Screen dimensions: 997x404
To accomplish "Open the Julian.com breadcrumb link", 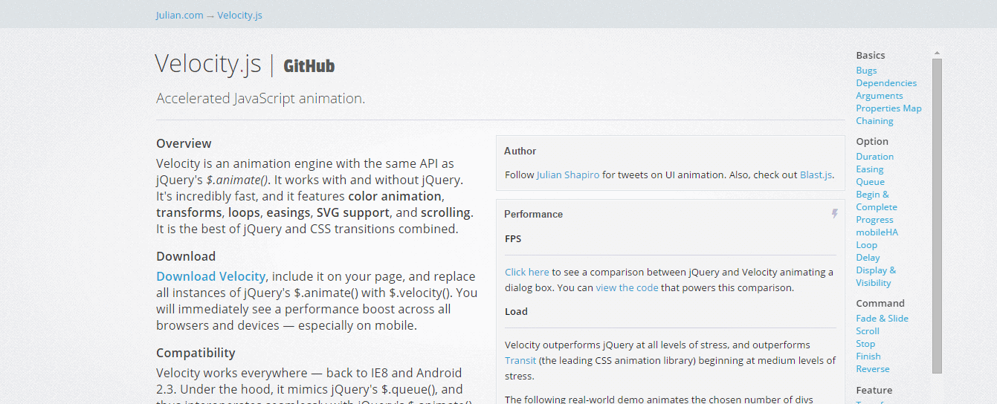I will pos(179,15).
